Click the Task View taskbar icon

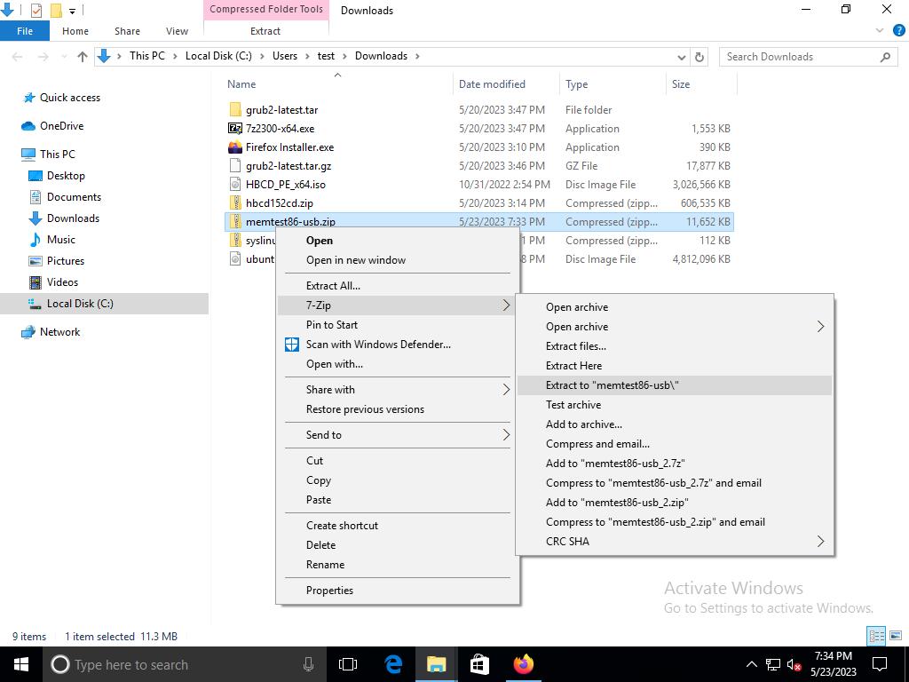click(348, 664)
